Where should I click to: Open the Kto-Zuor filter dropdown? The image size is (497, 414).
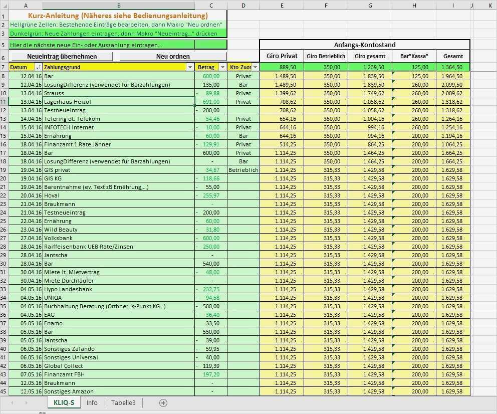(x=255, y=67)
